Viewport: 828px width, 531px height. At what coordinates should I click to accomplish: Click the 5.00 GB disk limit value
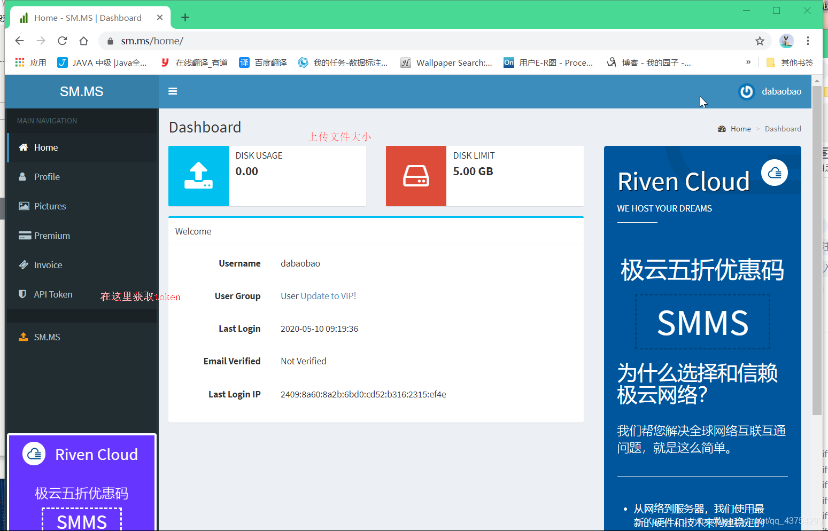(473, 171)
